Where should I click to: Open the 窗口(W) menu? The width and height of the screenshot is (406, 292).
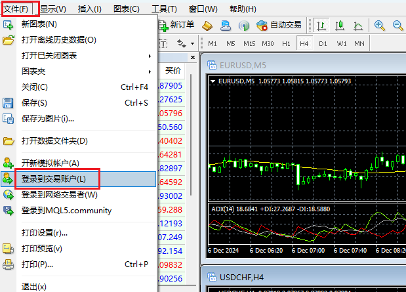[x=203, y=9]
